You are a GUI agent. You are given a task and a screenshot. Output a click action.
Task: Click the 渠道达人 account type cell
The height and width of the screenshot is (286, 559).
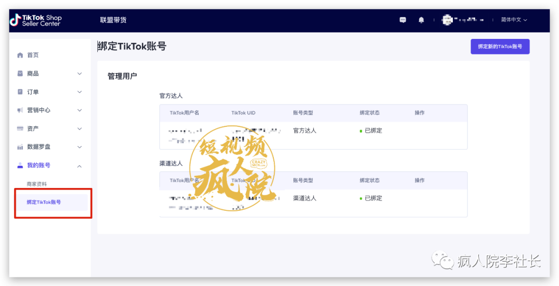305,198
